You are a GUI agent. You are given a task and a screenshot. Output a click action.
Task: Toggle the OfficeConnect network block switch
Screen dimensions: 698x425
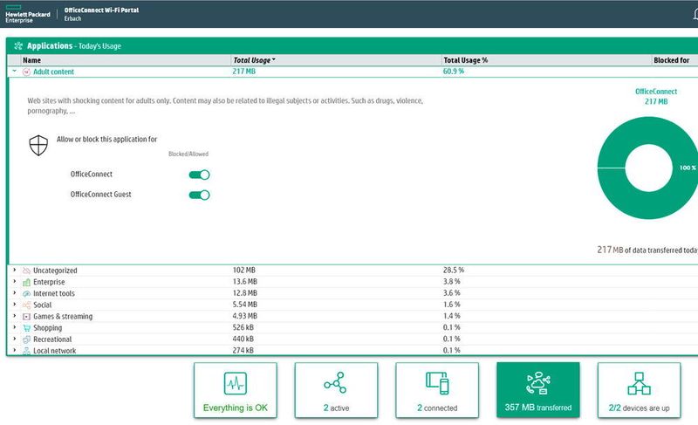point(200,175)
